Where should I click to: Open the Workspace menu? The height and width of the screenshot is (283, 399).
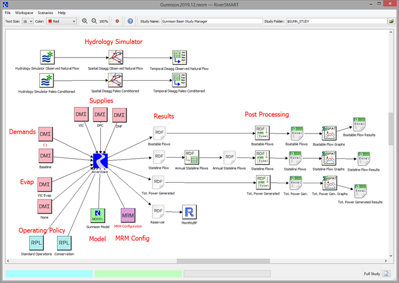tap(24, 12)
